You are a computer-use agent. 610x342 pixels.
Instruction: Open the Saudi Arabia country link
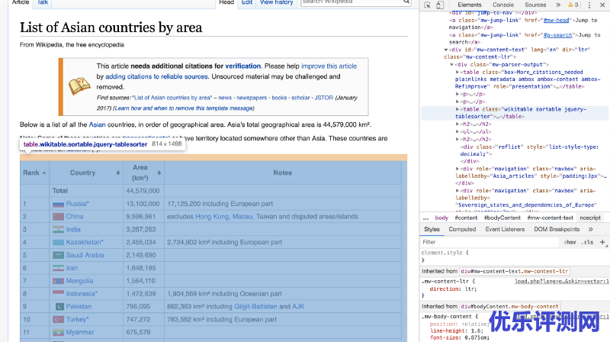(x=85, y=255)
